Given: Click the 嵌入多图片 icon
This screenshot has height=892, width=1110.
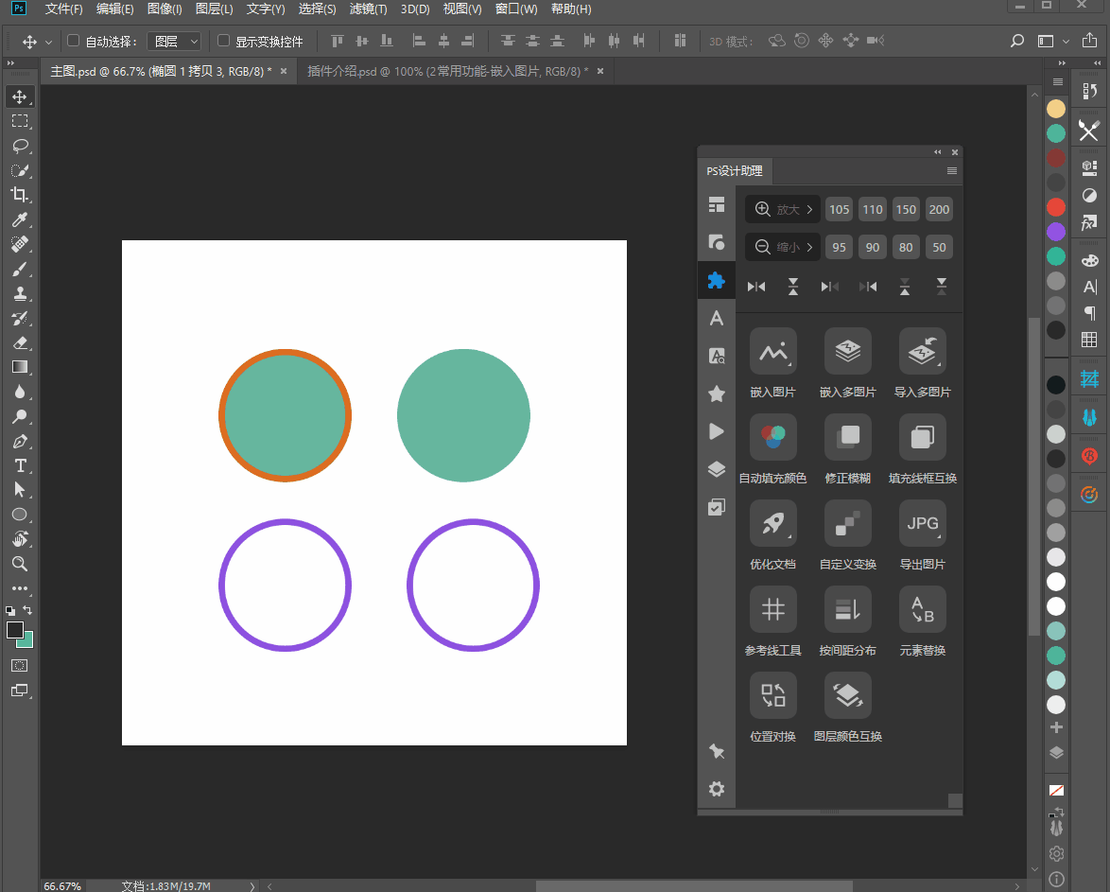Looking at the screenshot, I should pos(847,352).
